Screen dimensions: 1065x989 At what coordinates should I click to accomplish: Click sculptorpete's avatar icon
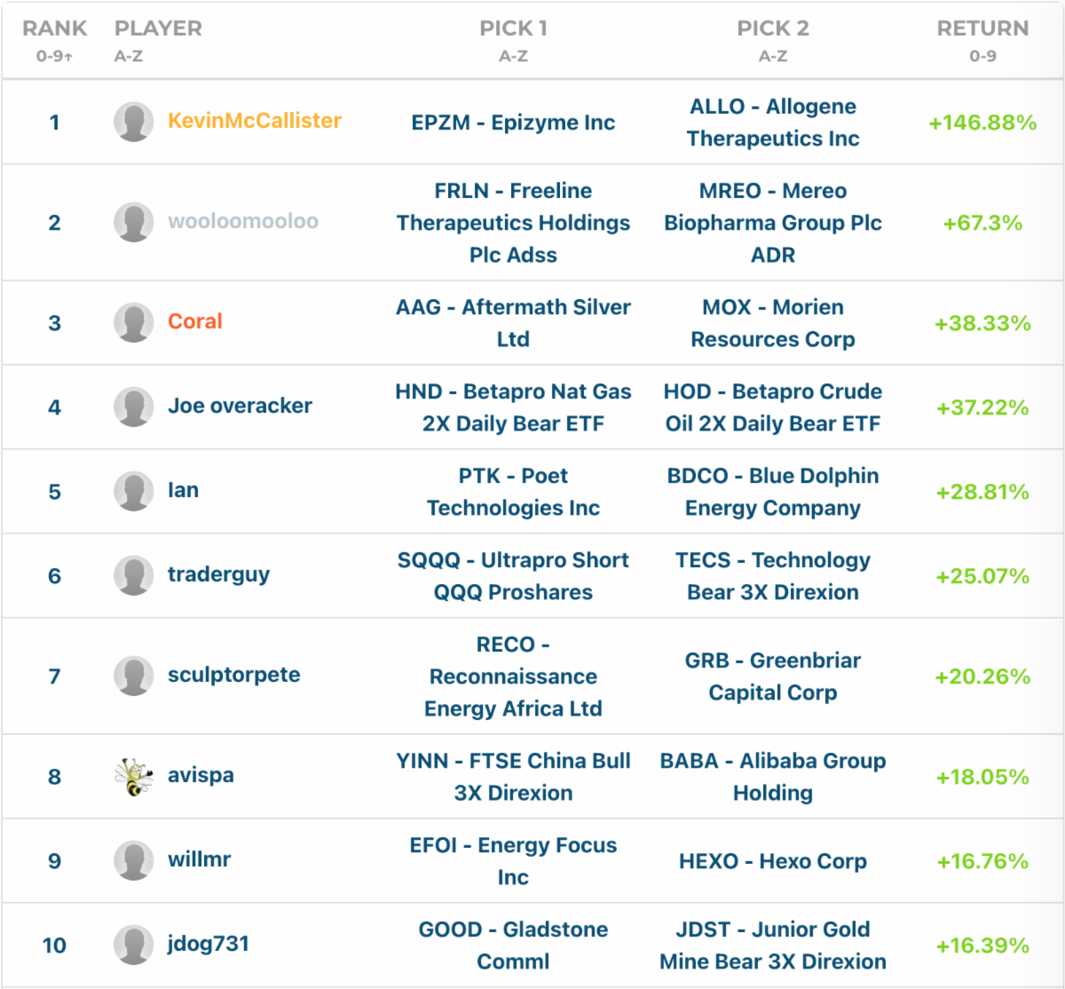pyautogui.click(x=134, y=676)
